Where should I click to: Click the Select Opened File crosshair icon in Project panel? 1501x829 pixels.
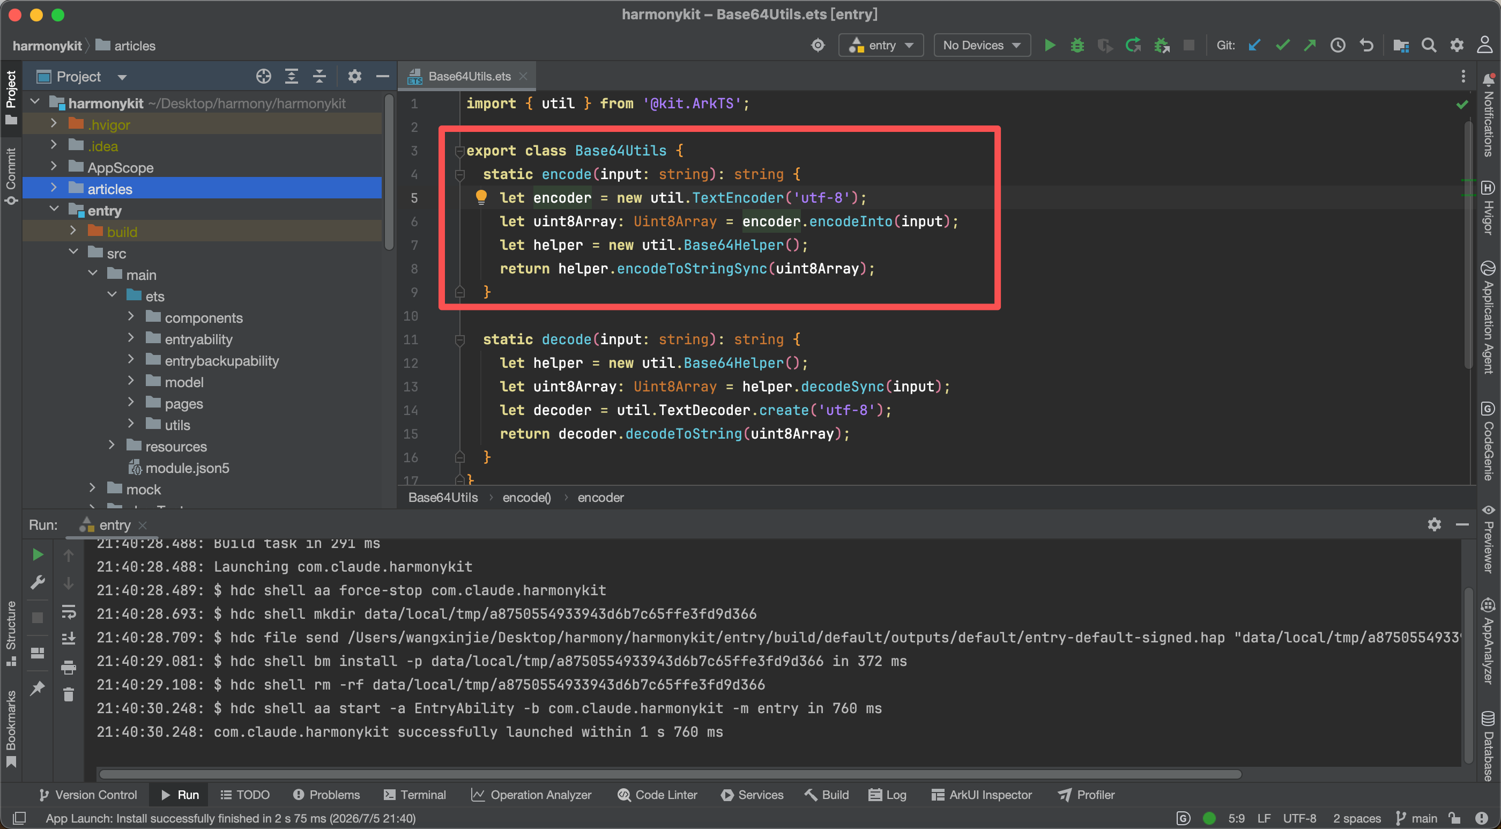pos(263,76)
